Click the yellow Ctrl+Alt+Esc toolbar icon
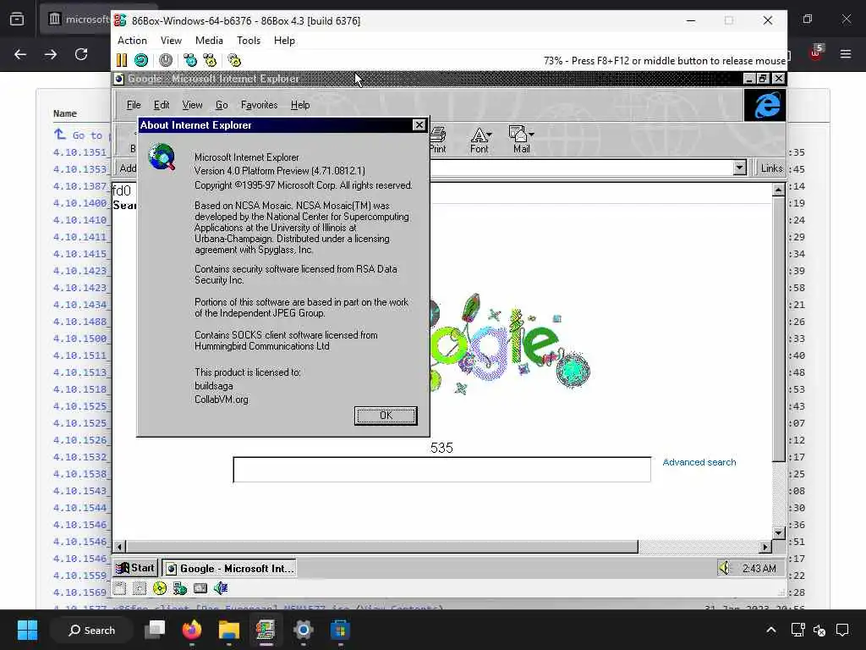This screenshot has height=650, width=866. click(210, 60)
